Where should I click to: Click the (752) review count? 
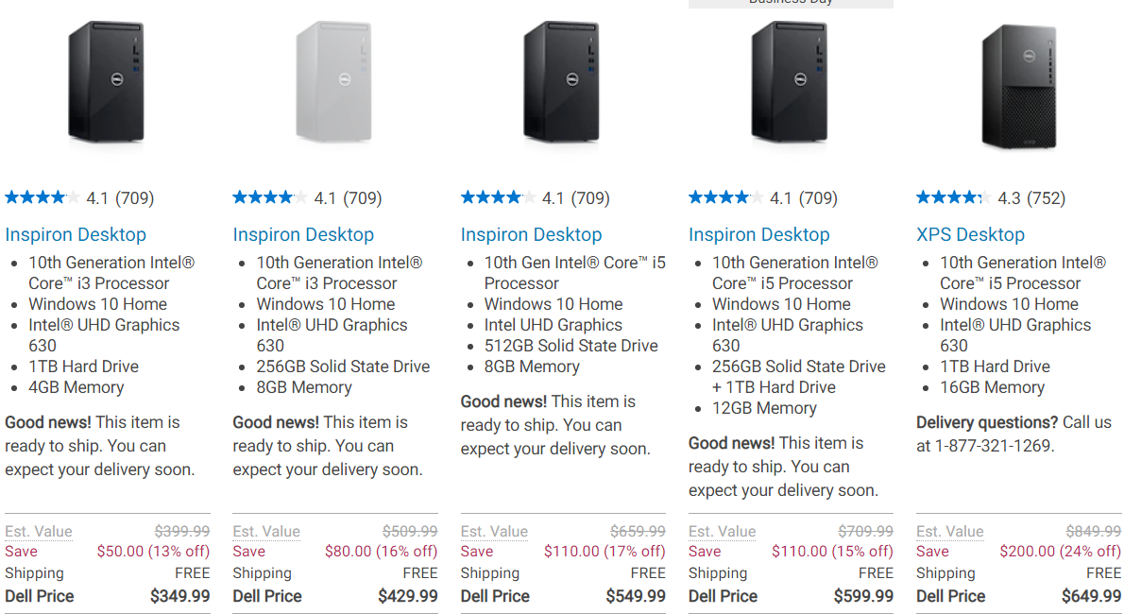pyautogui.click(x=1046, y=198)
